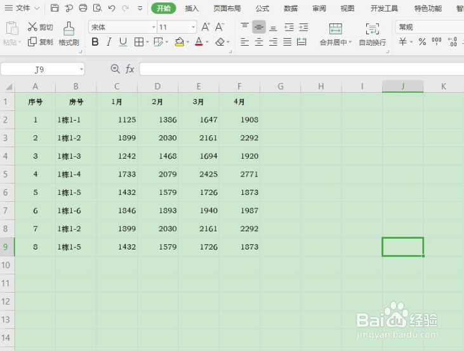Expand Paste options dropdown arrow
Screen dimensions: 464x351
point(20,43)
